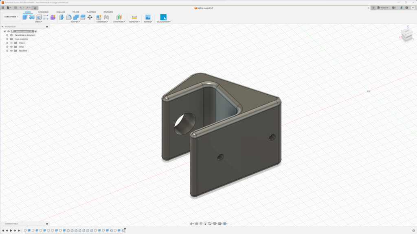Open the Help question mark icon
The height and width of the screenshot is (234, 417).
click(x=407, y=8)
